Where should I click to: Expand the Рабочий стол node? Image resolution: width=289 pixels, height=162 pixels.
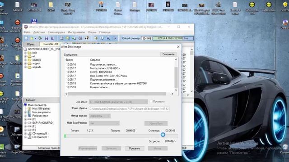click(25, 116)
